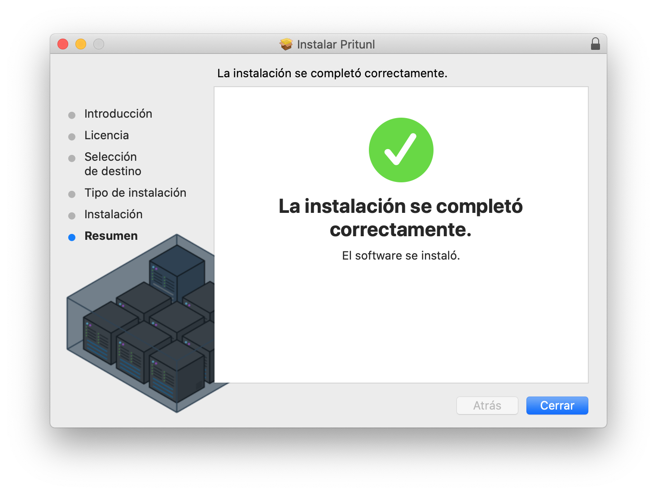
Task: Select the Selección de destino step
Action: click(113, 164)
